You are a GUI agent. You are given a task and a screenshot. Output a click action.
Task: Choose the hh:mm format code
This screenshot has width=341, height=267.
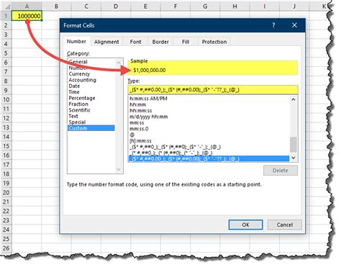[137, 104]
